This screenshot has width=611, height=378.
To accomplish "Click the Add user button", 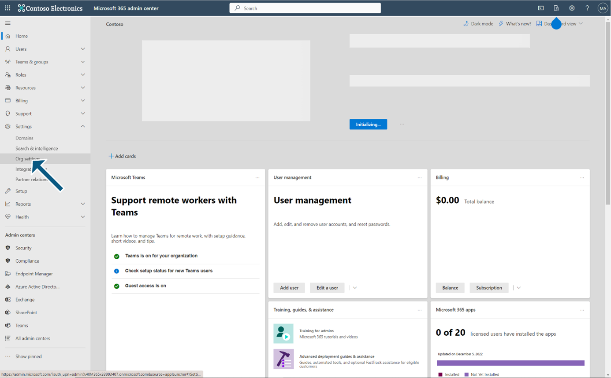I will (x=289, y=288).
